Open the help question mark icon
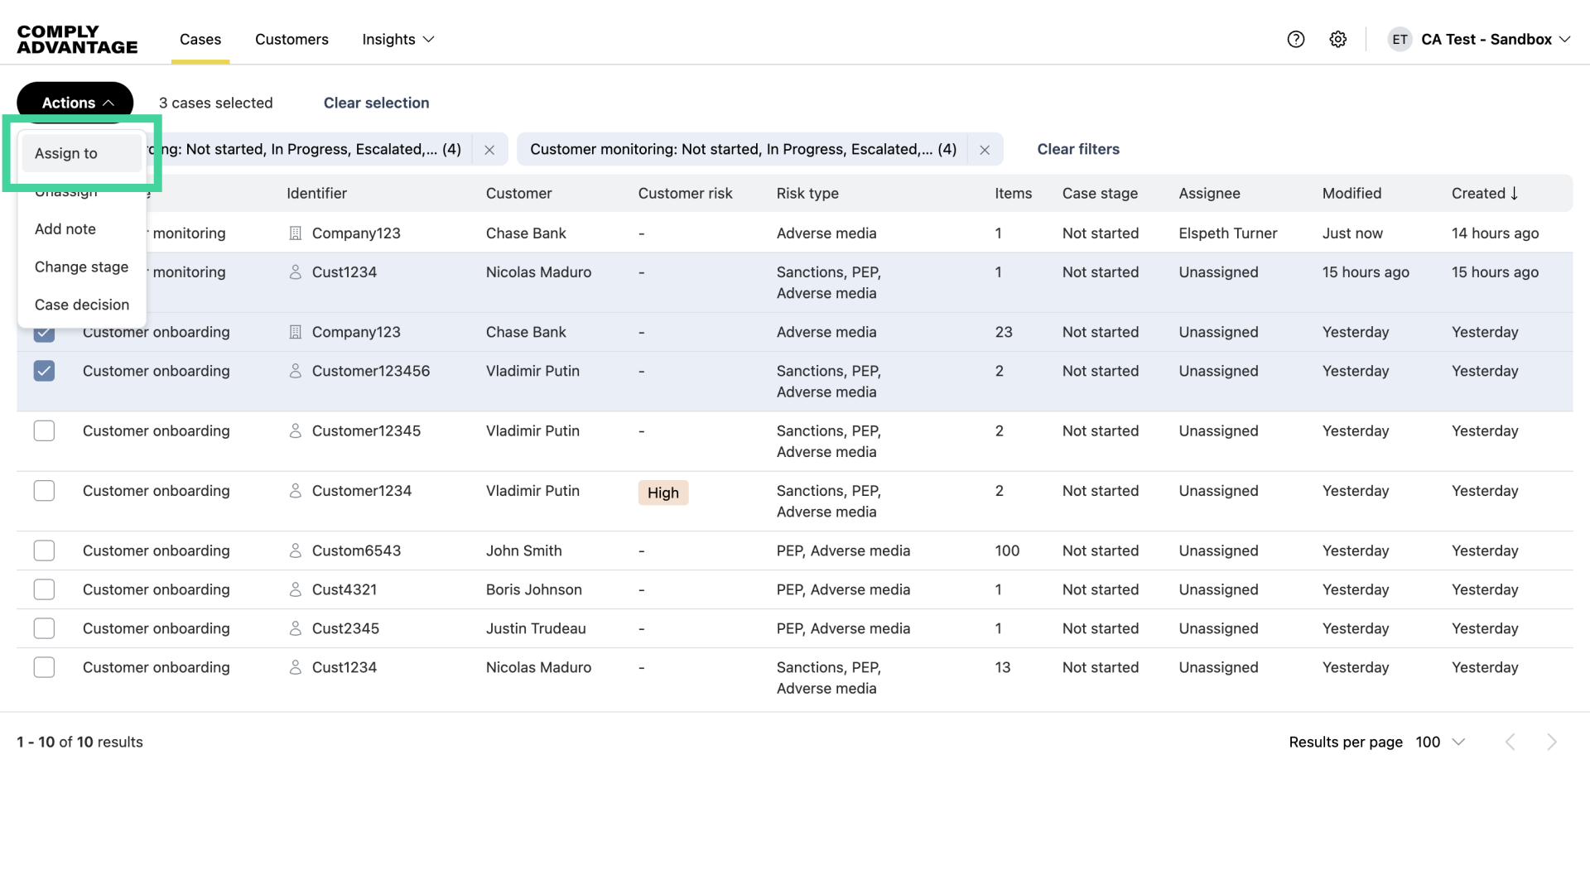 1296,39
